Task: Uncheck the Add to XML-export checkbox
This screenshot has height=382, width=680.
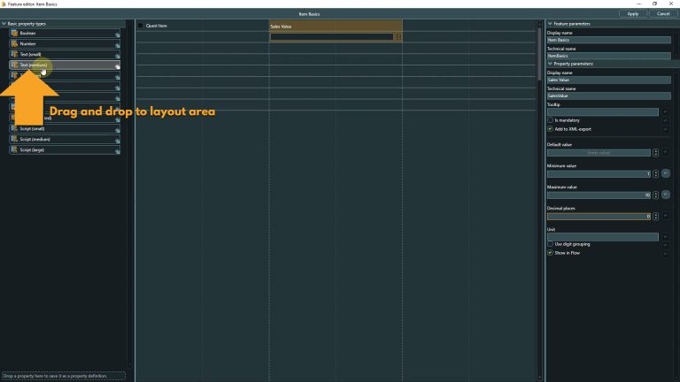Action: (550, 129)
